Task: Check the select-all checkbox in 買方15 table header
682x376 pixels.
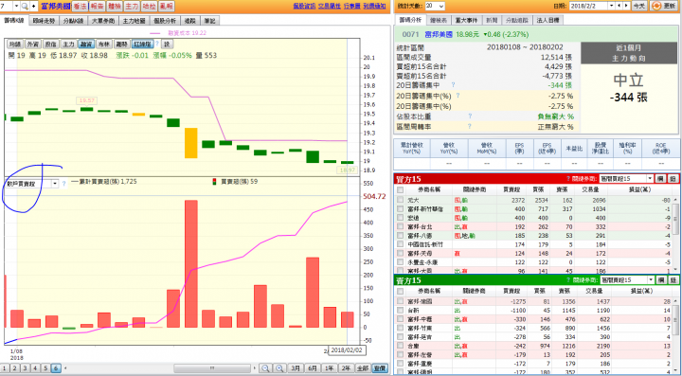Action: click(x=400, y=190)
